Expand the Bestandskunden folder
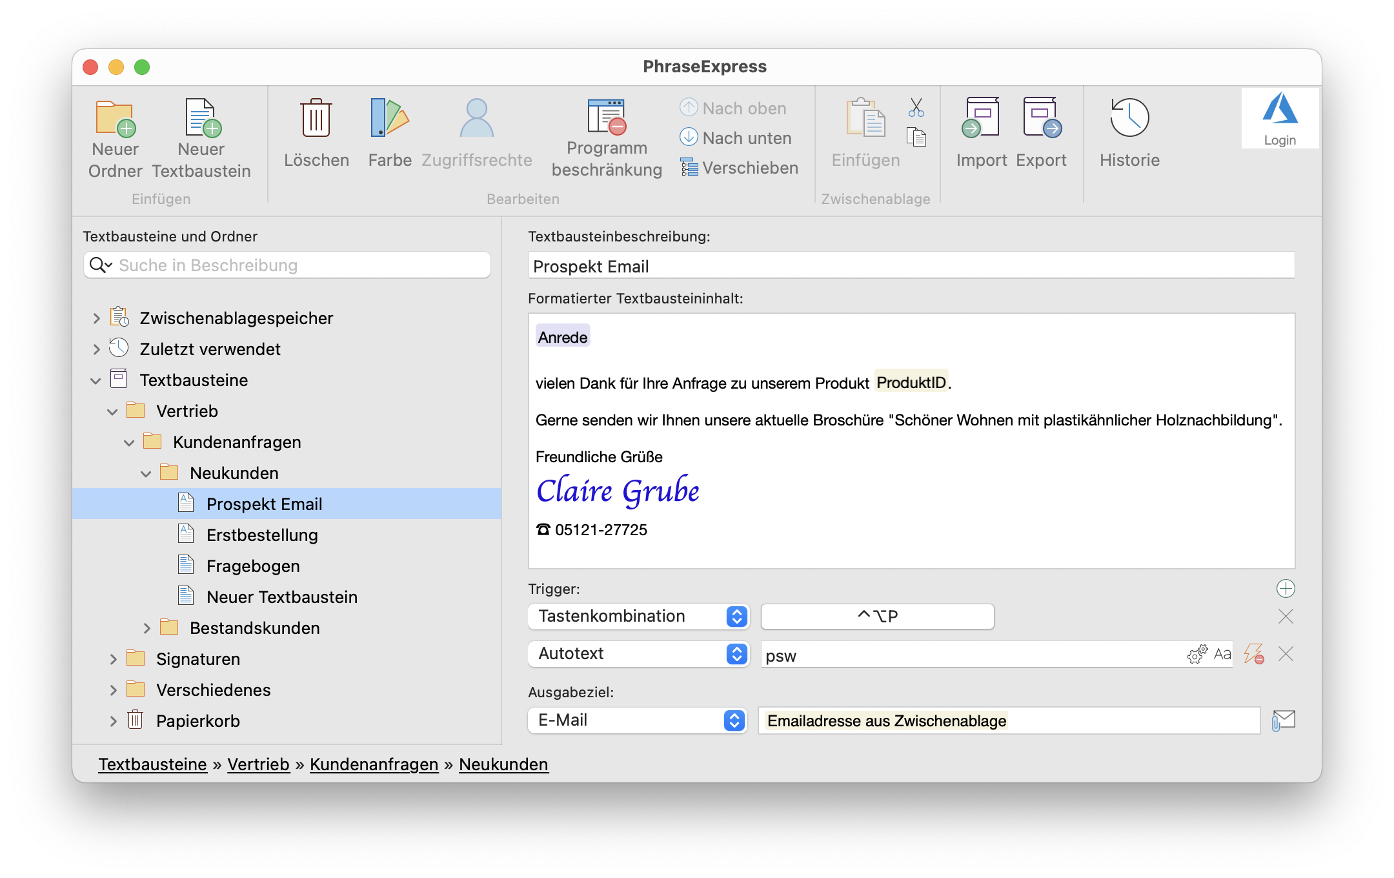Image resolution: width=1394 pixels, height=878 pixels. [x=146, y=628]
